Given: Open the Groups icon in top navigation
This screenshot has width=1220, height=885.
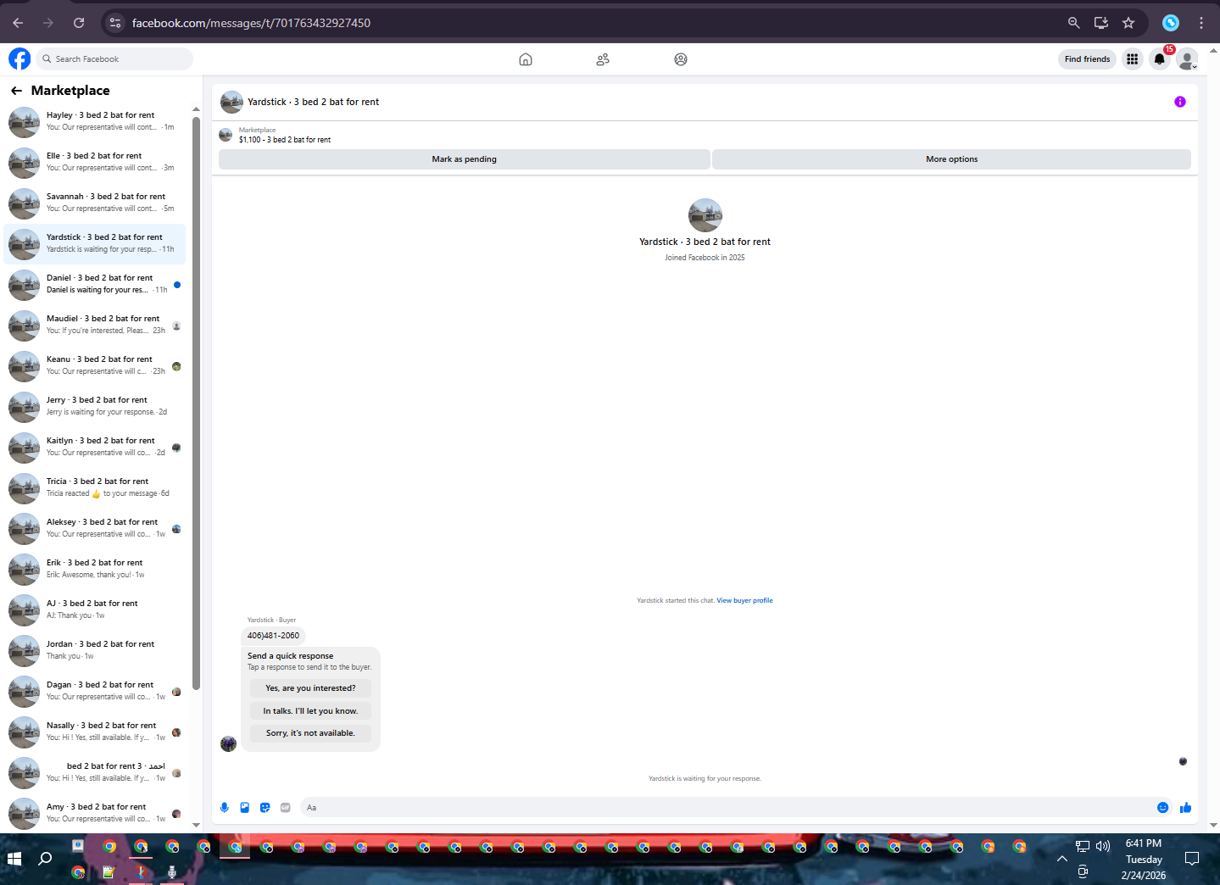Looking at the screenshot, I should pos(681,59).
